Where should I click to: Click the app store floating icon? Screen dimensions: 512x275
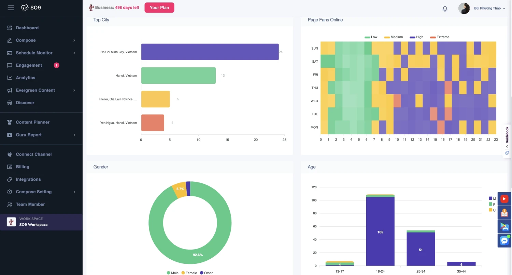click(504, 227)
